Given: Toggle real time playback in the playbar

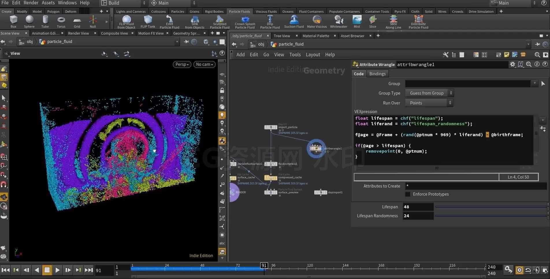Looking at the screenshot, I should click(519, 270).
